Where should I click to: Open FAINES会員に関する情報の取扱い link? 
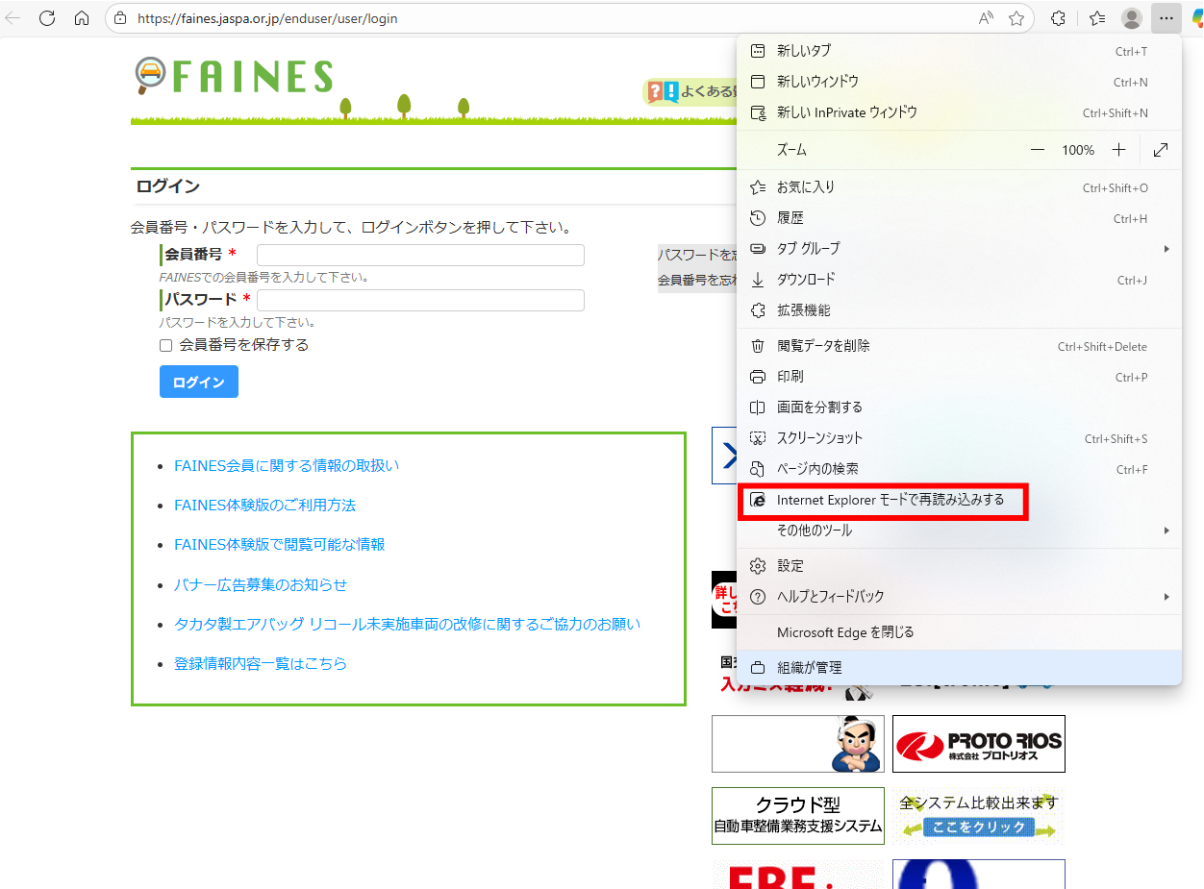[x=287, y=466]
